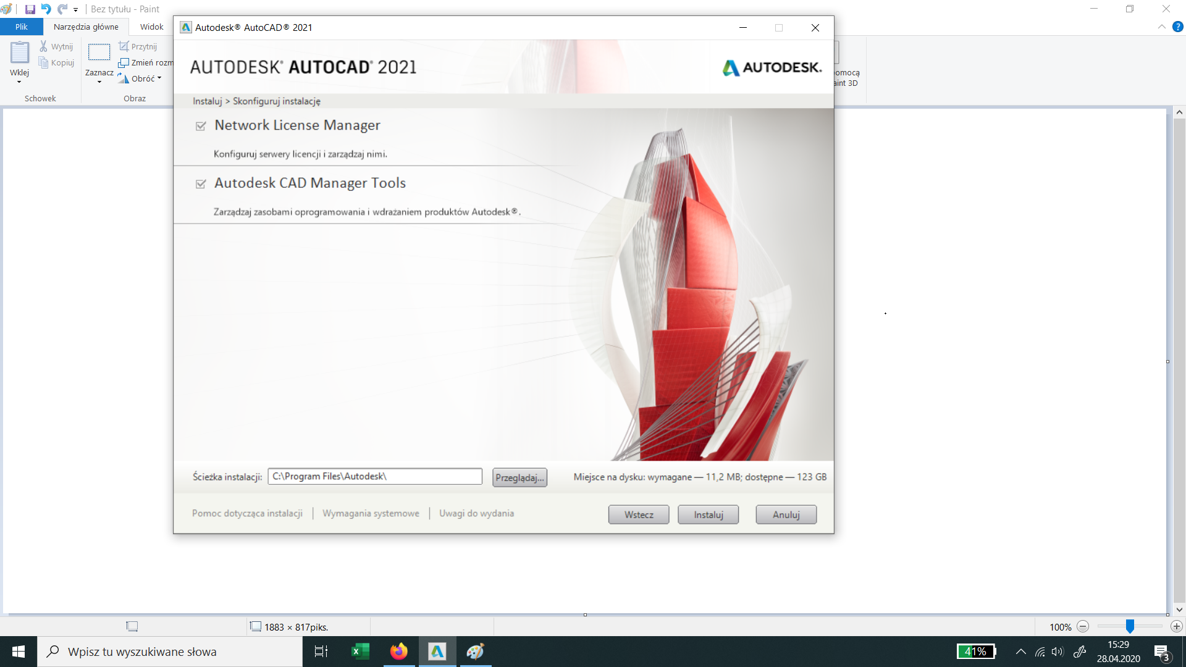Screen dimensions: 1186x667
Task: Click the Paste (Wklej) clipboard icon
Action: [x=19, y=53]
